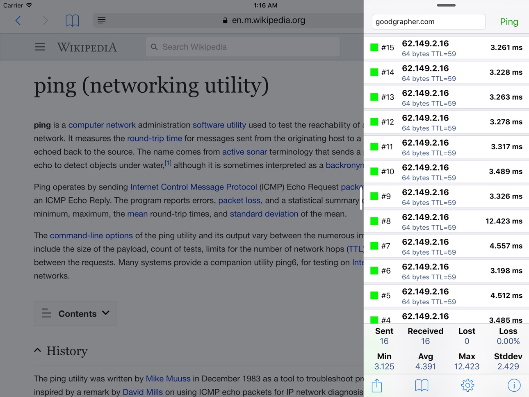Tap the Safari back arrow
This screenshot has height=397, width=529.
[18, 21]
